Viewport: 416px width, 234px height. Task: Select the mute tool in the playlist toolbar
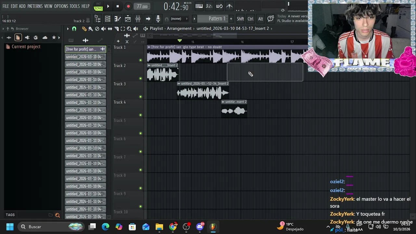[103, 29]
